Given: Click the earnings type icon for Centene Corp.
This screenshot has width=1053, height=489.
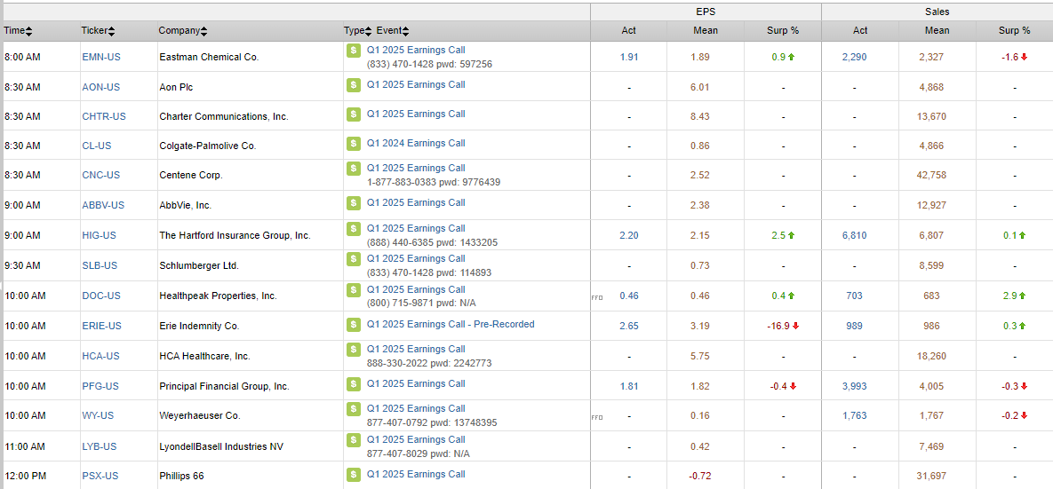Looking at the screenshot, I should tap(354, 169).
